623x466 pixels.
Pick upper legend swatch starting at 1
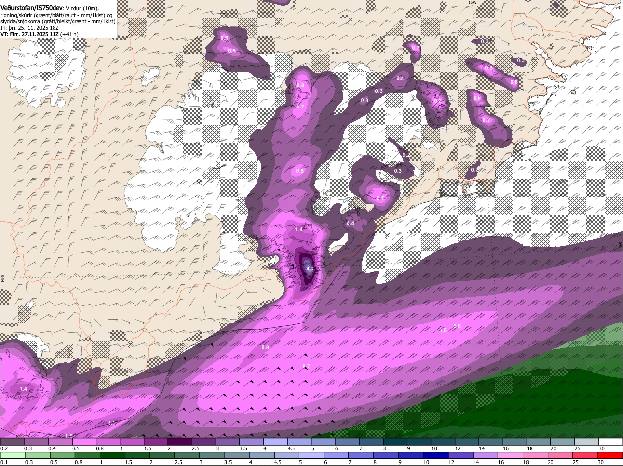click(131, 442)
